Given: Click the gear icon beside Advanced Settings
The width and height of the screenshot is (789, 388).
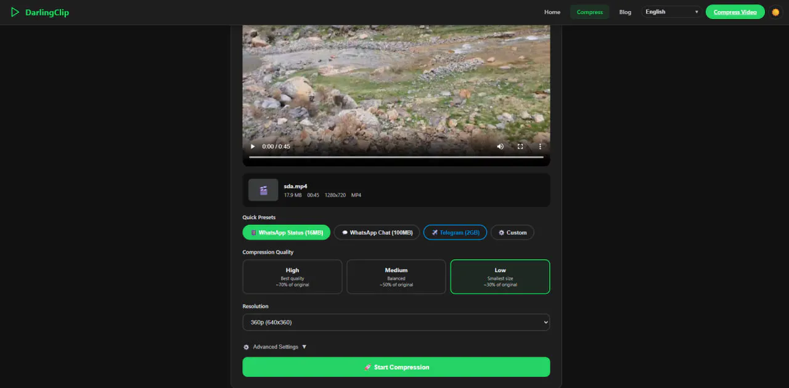Looking at the screenshot, I should [x=246, y=347].
